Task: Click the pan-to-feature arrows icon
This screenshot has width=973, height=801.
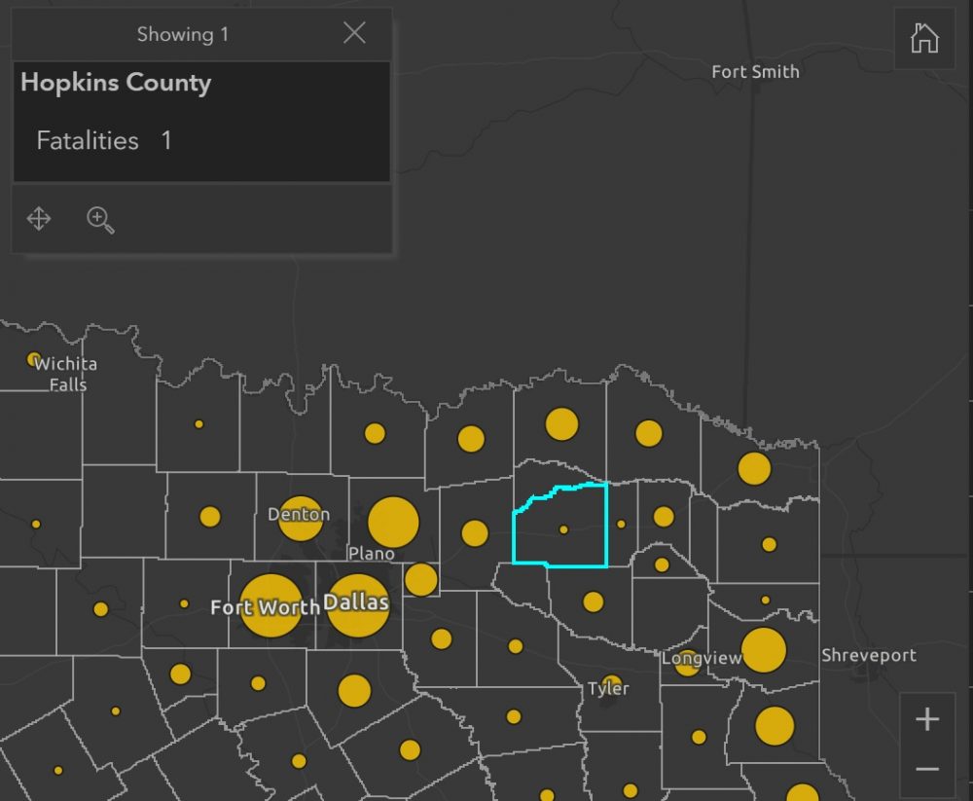Action: pyautogui.click(x=39, y=219)
